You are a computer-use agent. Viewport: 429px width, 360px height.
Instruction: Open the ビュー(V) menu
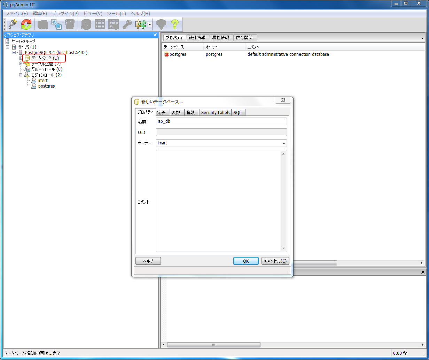click(x=93, y=13)
